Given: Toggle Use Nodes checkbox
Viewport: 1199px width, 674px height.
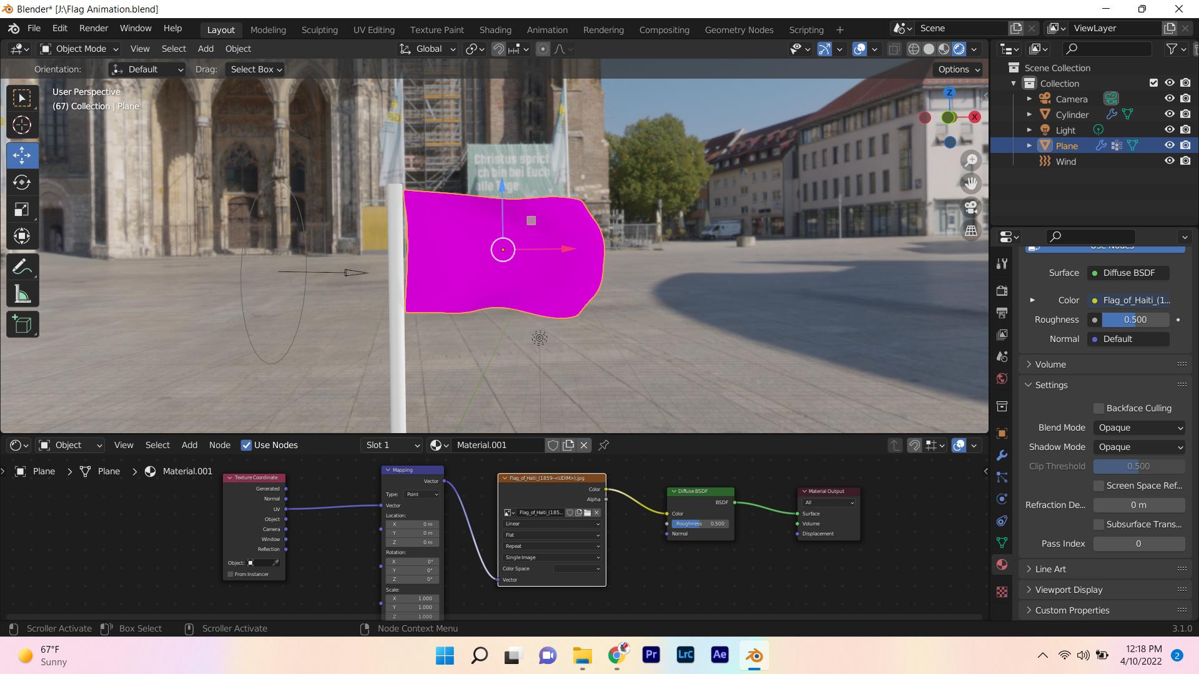Looking at the screenshot, I should 245,444.
